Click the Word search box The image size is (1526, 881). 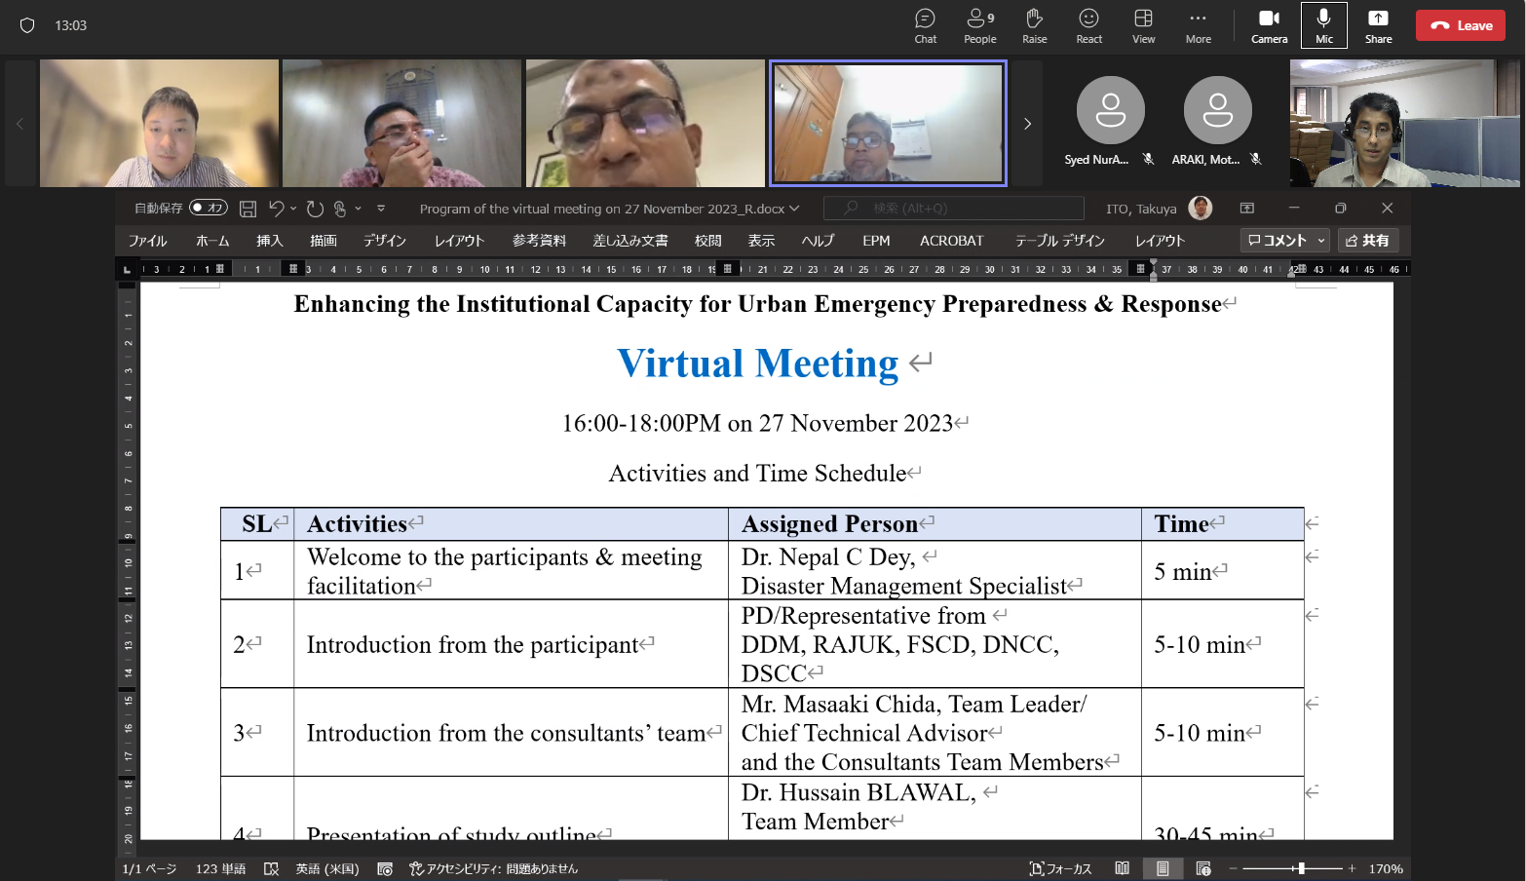(x=953, y=209)
